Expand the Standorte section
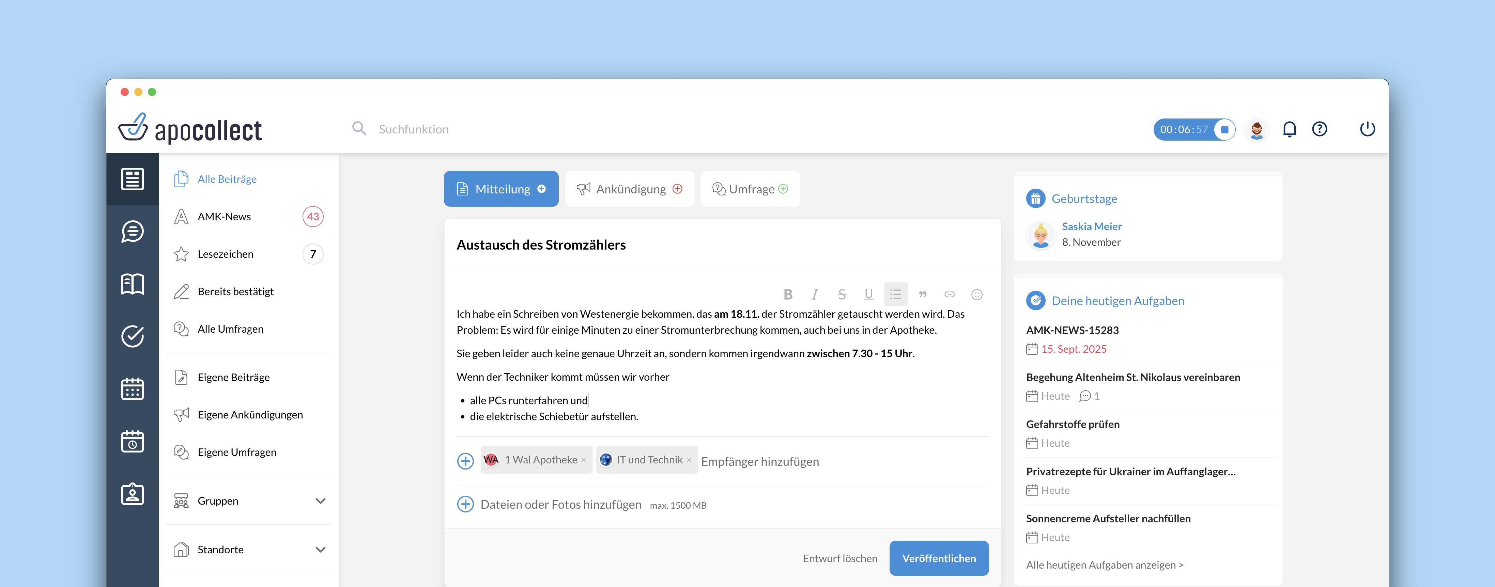 [x=320, y=550]
